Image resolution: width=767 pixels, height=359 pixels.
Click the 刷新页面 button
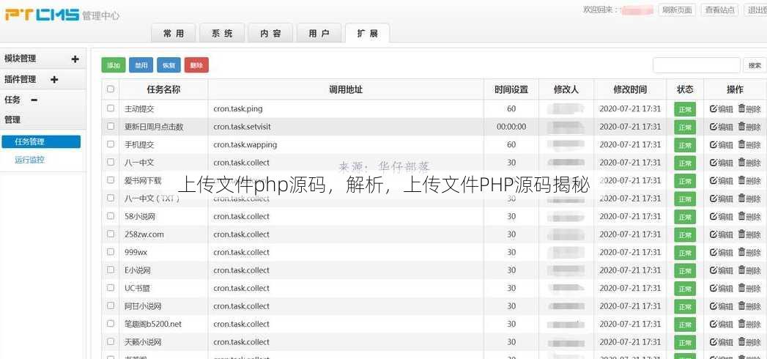pyautogui.click(x=678, y=10)
